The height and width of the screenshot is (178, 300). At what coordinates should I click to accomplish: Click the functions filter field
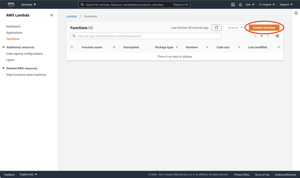tap(146, 36)
